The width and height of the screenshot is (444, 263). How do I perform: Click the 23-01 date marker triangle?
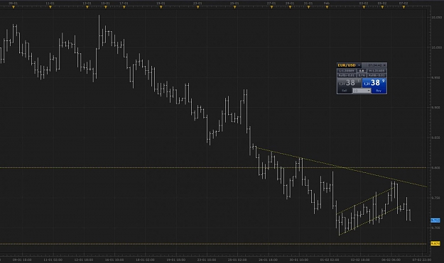pyautogui.click(x=197, y=7)
